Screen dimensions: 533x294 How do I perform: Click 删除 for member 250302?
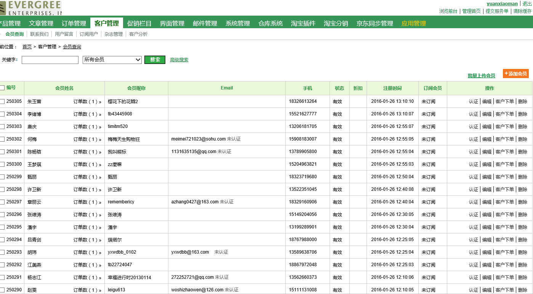coord(523,139)
